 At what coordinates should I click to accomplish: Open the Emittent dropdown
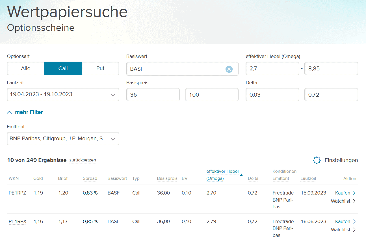(x=63, y=139)
